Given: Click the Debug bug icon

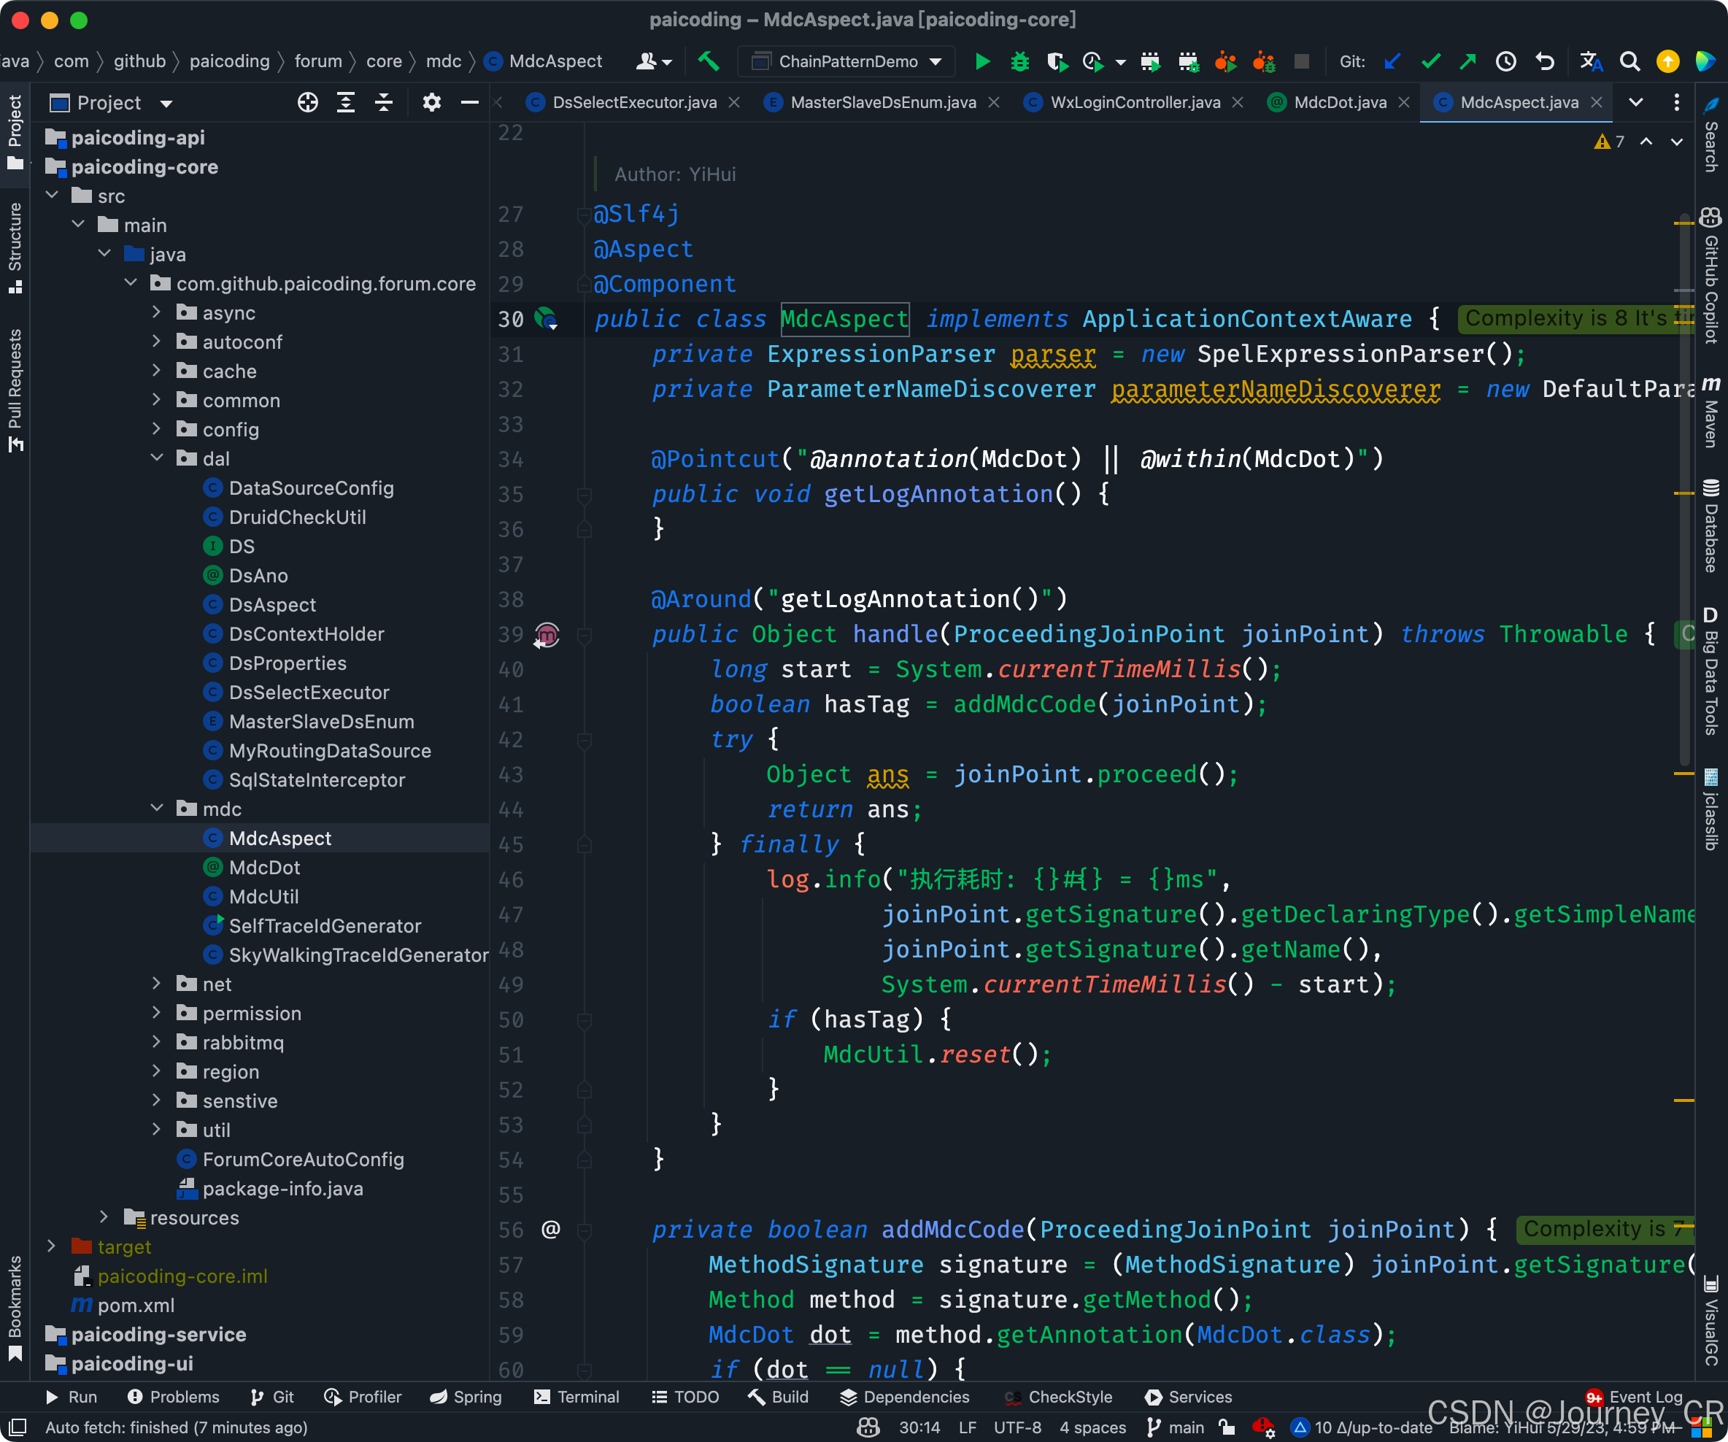Looking at the screenshot, I should (1019, 62).
